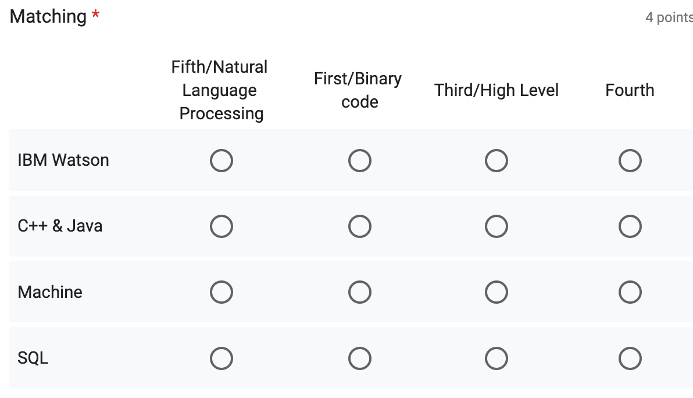The height and width of the screenshot is (398, 693).
Task: Select Fourth for SQL
Action: [630, 358]
